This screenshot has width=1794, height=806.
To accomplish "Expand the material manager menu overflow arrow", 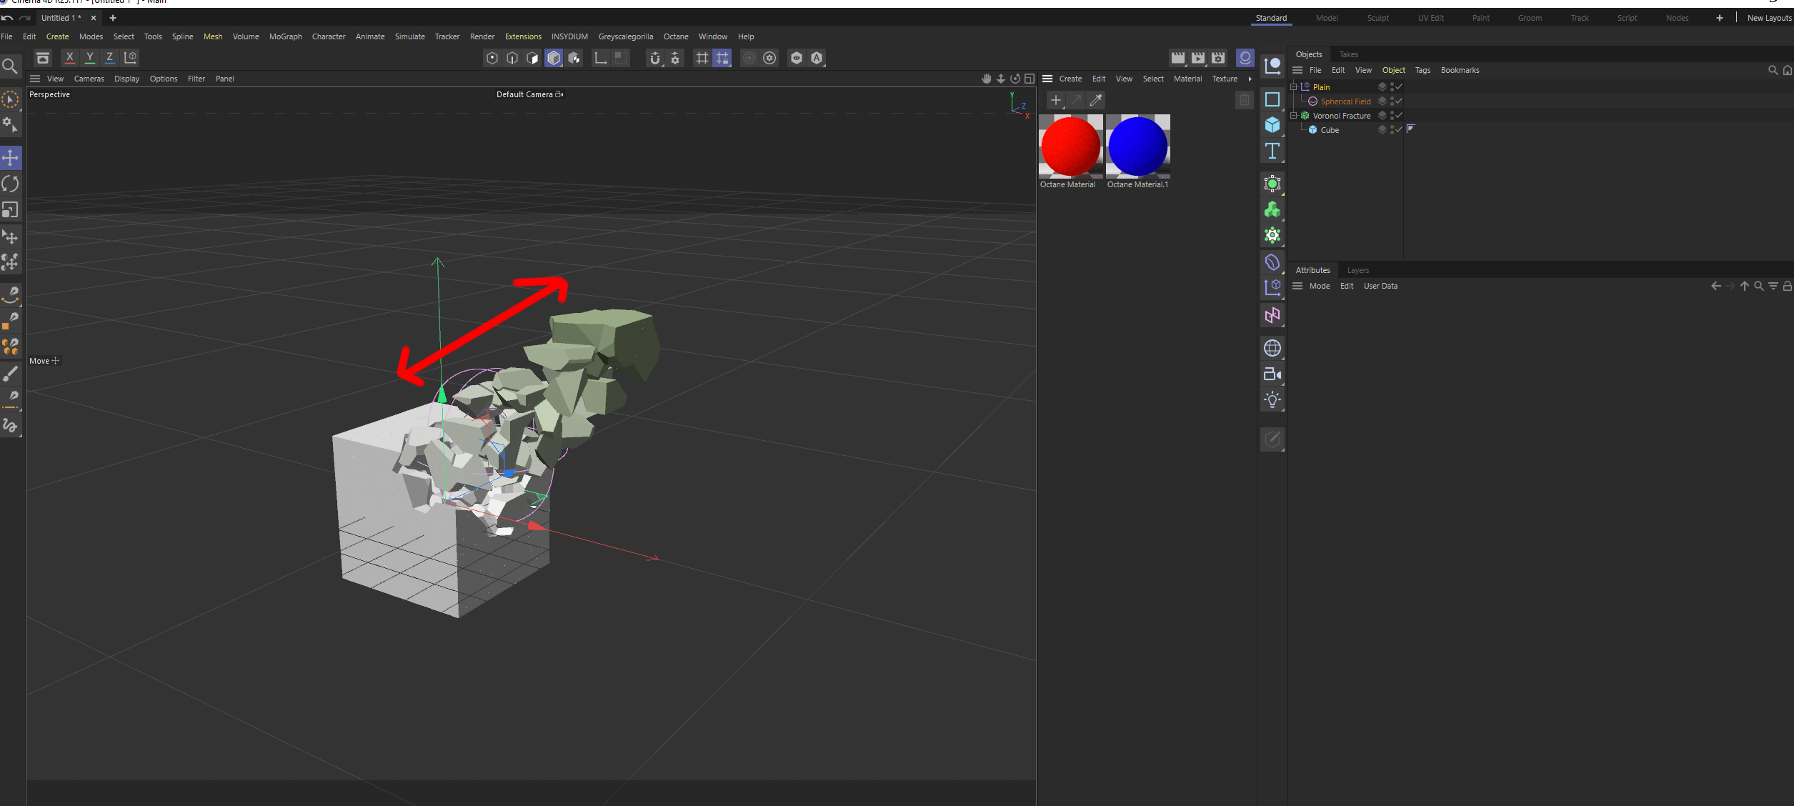I will [x=1250, y=79].
